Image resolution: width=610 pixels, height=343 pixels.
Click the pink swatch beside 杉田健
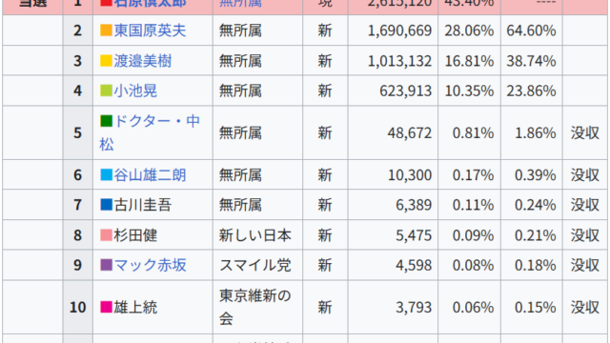(106, 235)
